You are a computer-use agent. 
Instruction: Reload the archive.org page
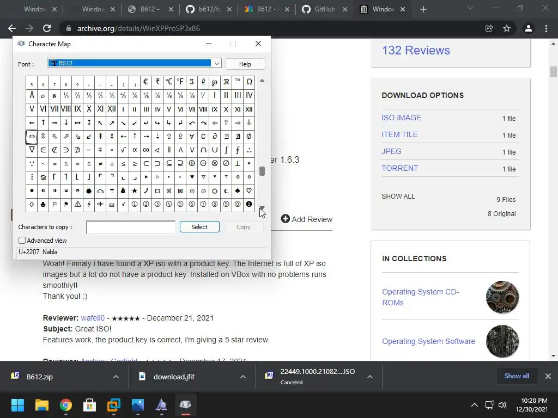(47, 28)
